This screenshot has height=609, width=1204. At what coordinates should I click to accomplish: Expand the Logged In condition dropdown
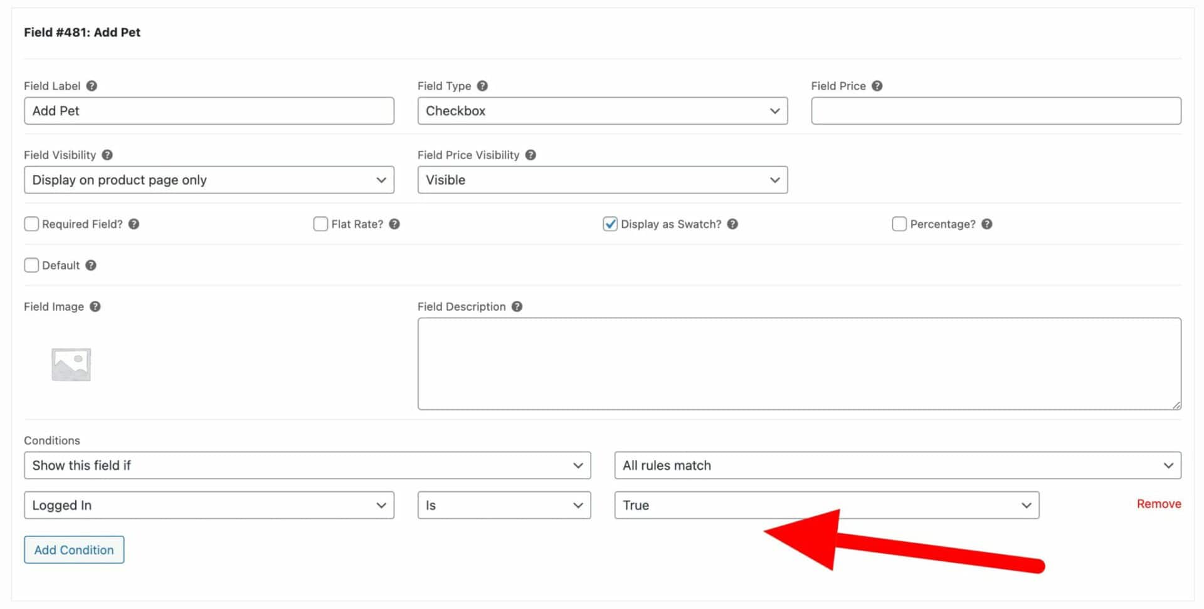pos(209,506)
